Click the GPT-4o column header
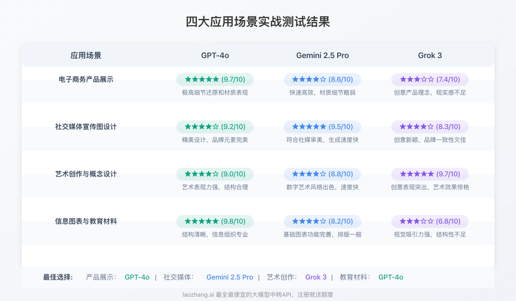516x301 pixels. (215, 55)
